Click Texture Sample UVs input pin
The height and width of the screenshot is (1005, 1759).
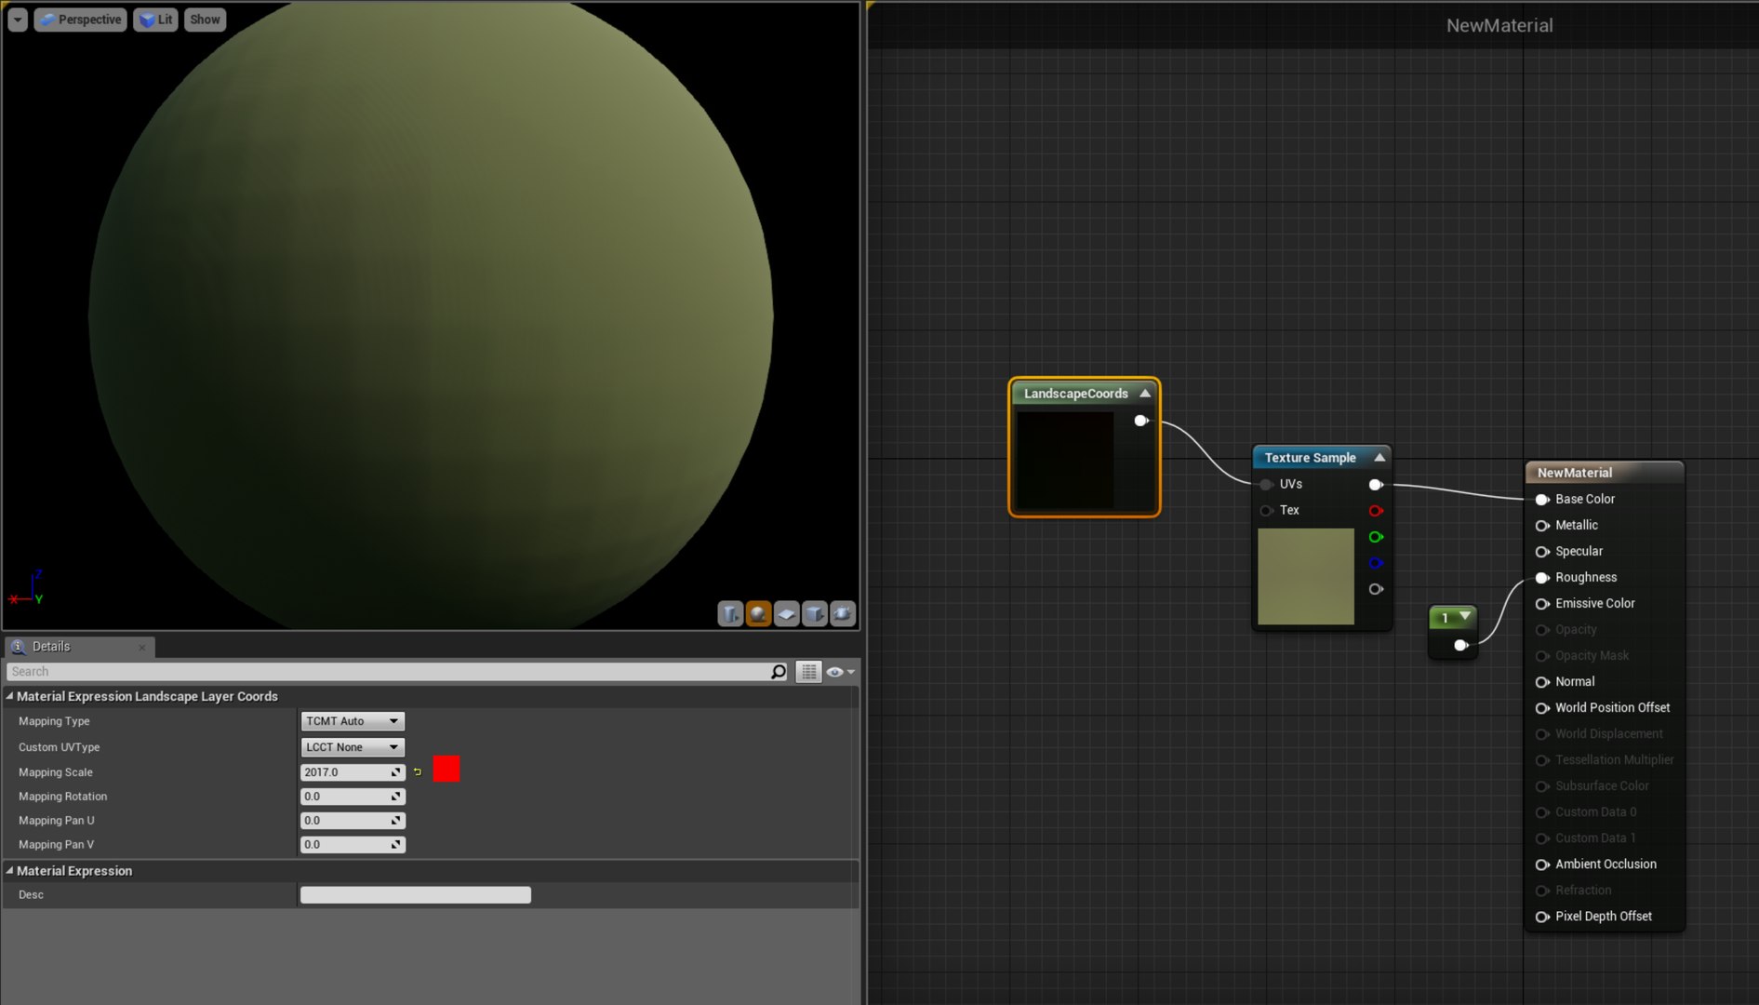pos(1266,484)
